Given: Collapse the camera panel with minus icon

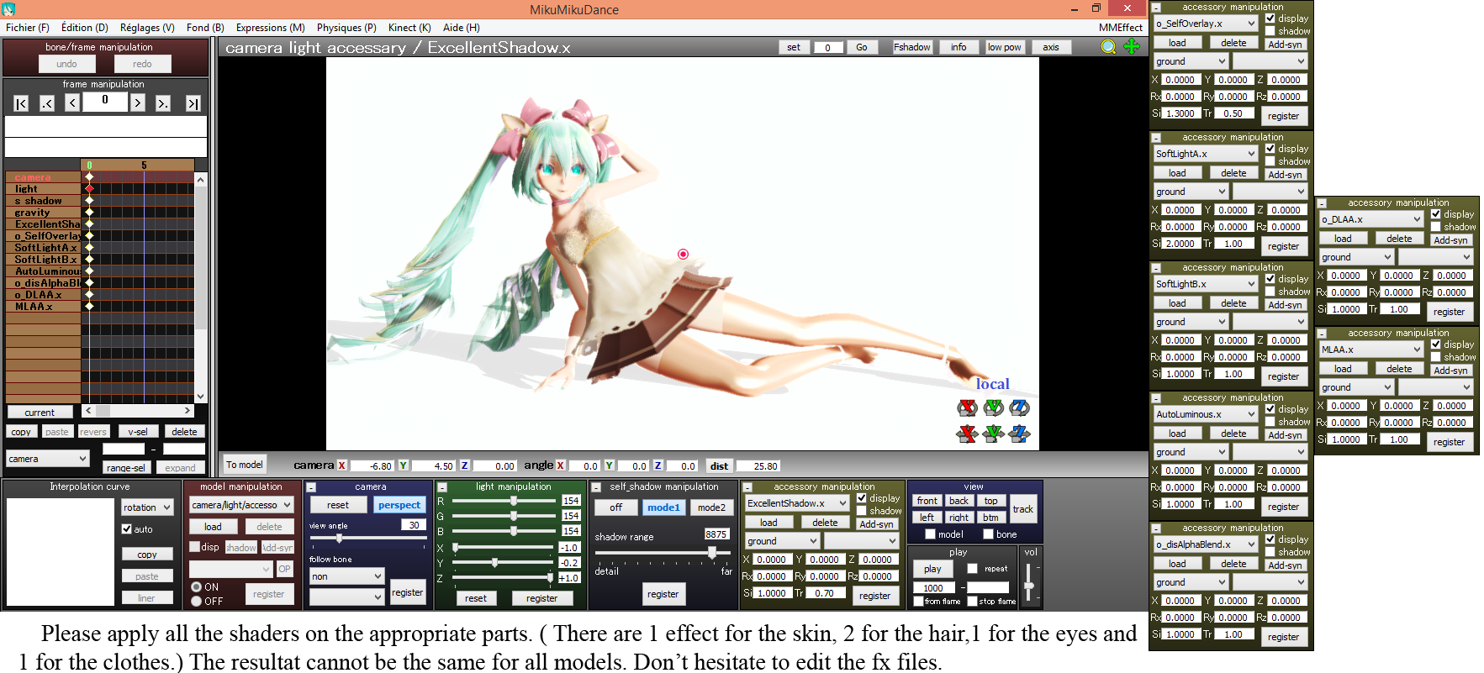Looking at the screenshot, I should click(x=311, y=487).
